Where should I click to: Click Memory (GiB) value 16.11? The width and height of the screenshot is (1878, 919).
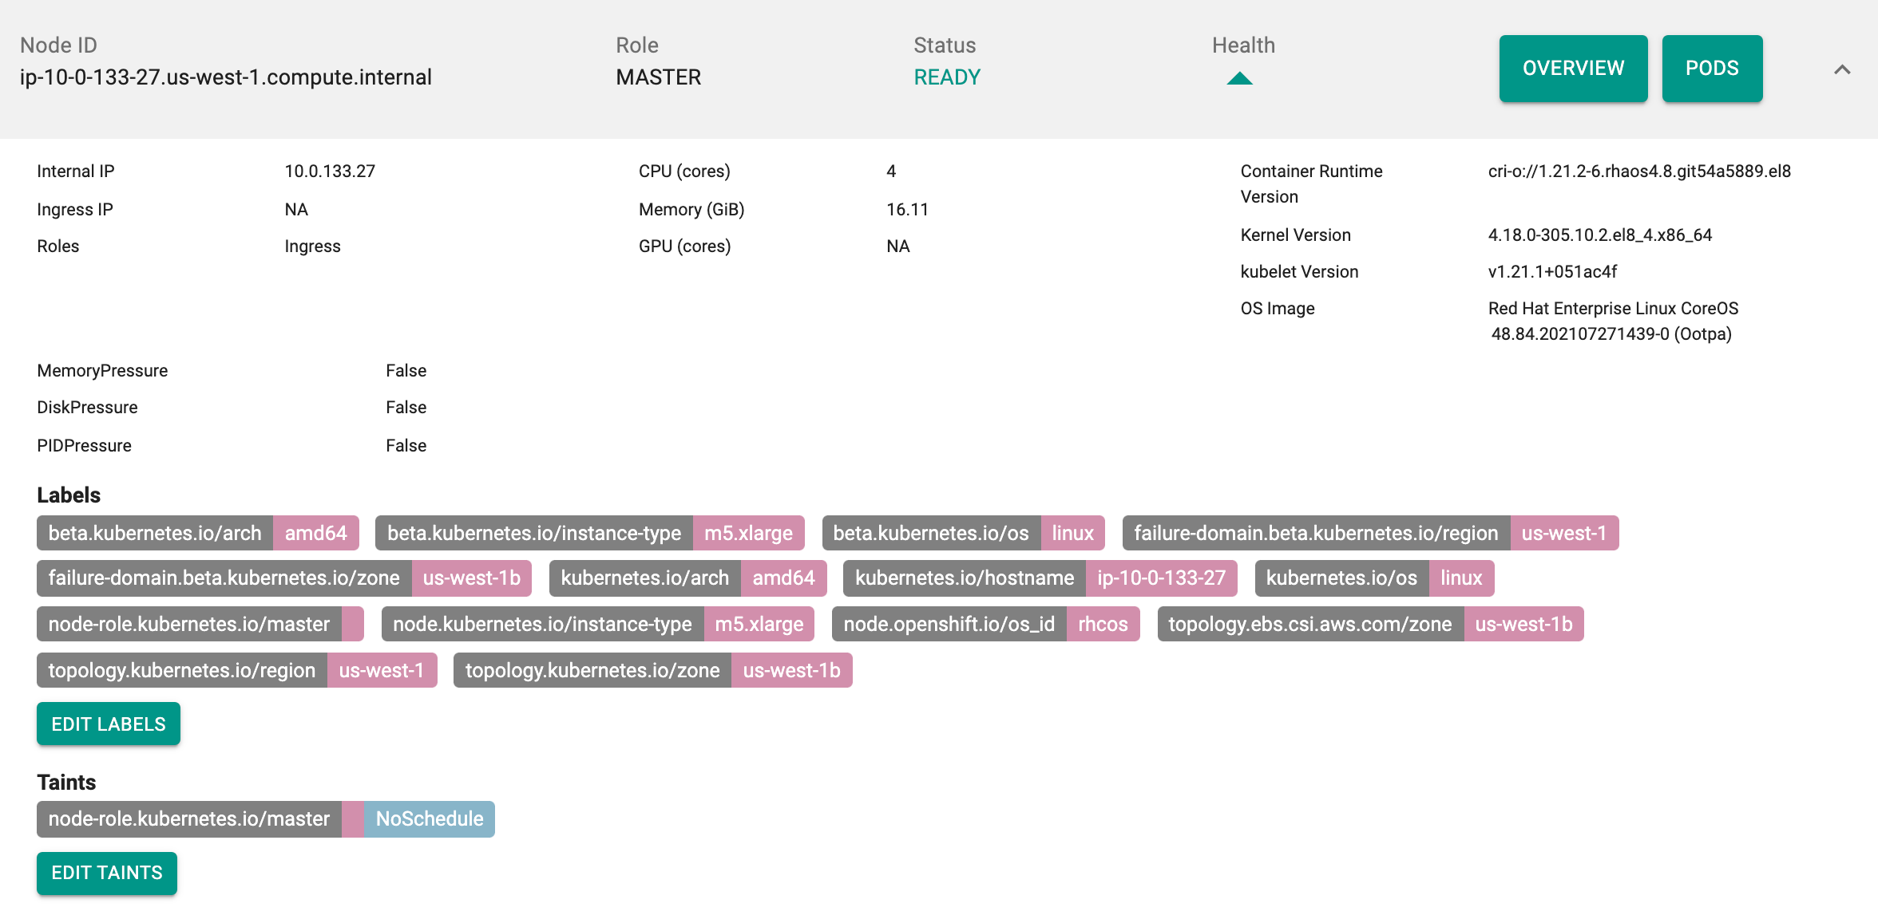907,210
